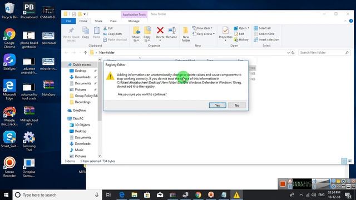The image size is (356, 200).
Task: Open Recycle Bin on desktop
Action: coord(9,11)
